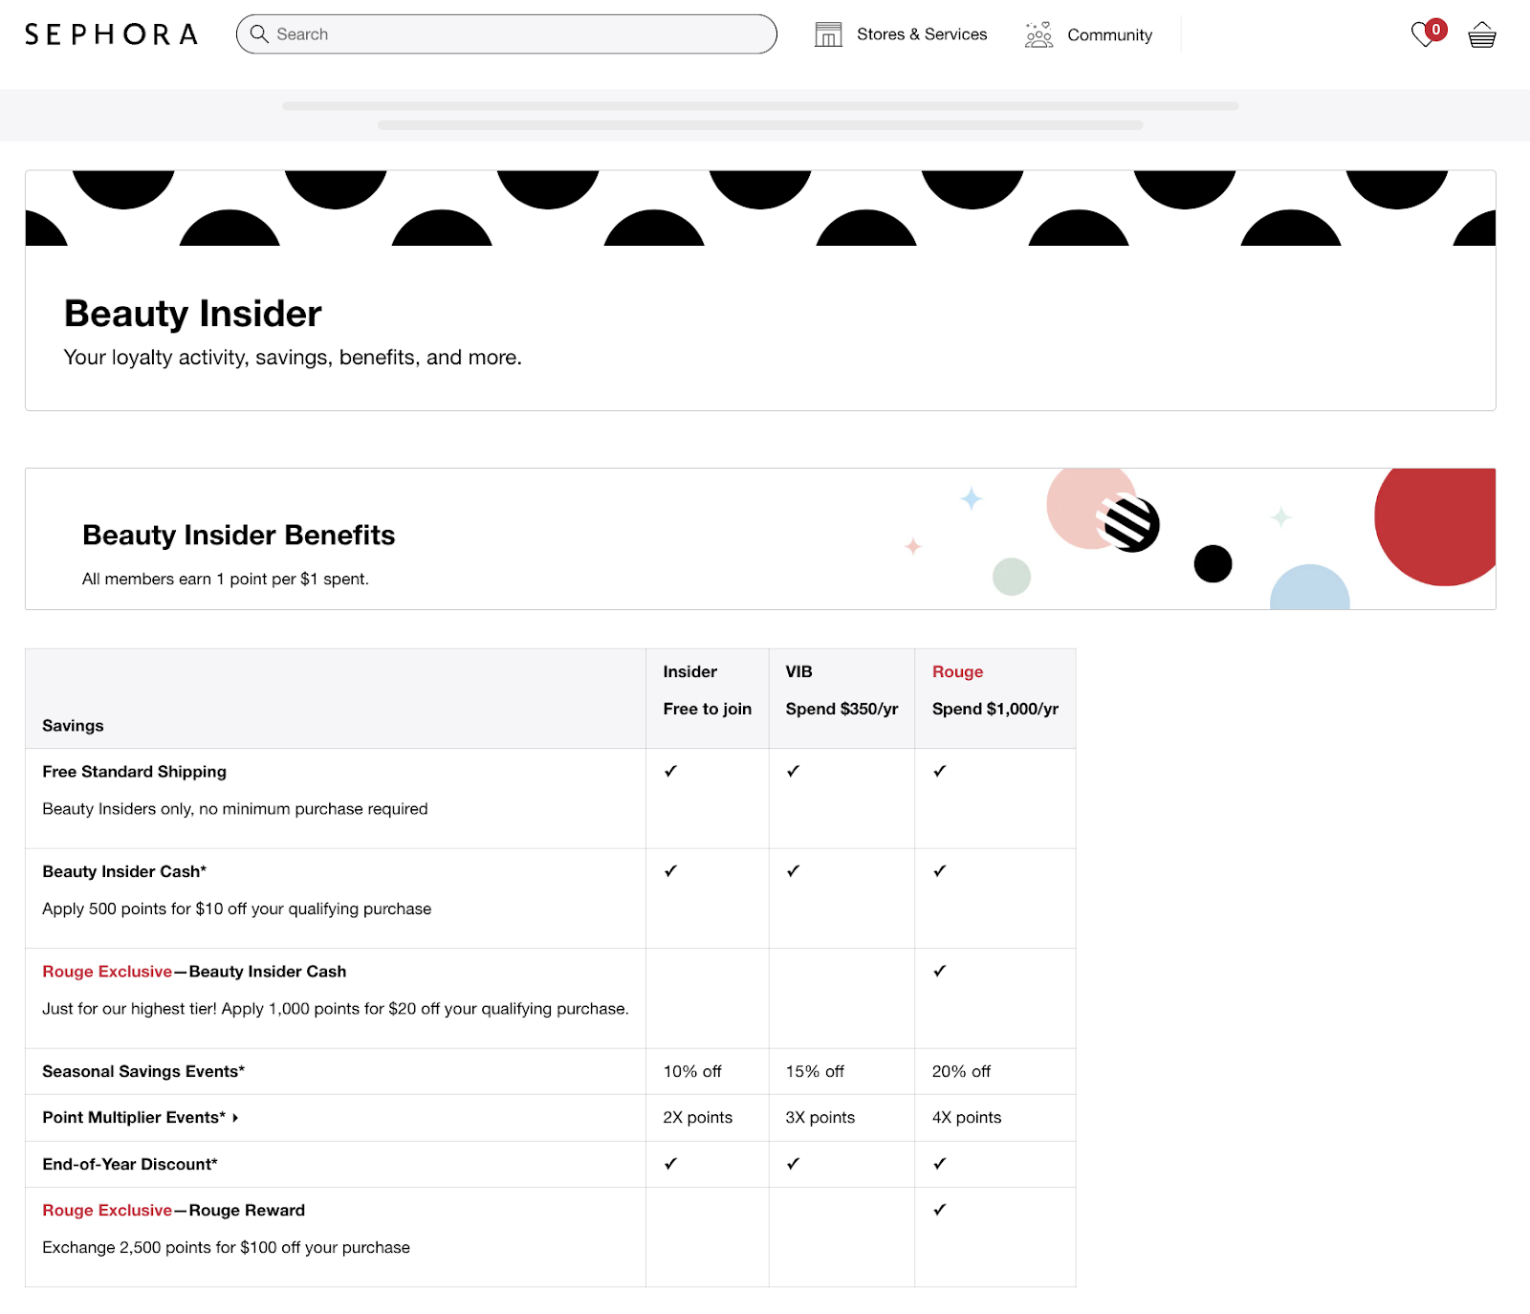Click the red Loves count badge
The image size is (1530, 1314).
1435,30
